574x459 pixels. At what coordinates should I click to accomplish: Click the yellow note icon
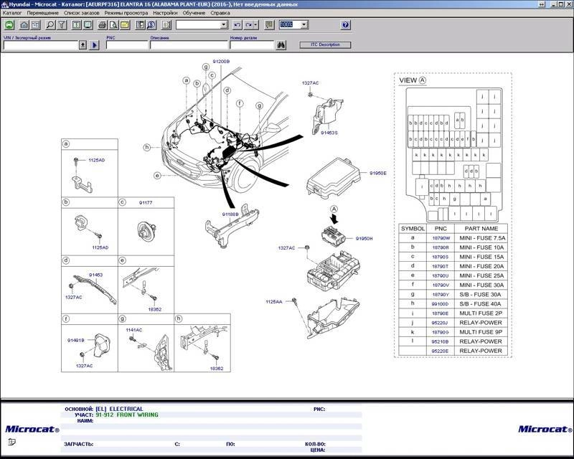pyautogui.click(x=125, y=25)
